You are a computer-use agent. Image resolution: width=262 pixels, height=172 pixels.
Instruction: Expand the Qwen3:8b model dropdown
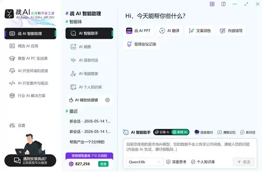[145, 162]
